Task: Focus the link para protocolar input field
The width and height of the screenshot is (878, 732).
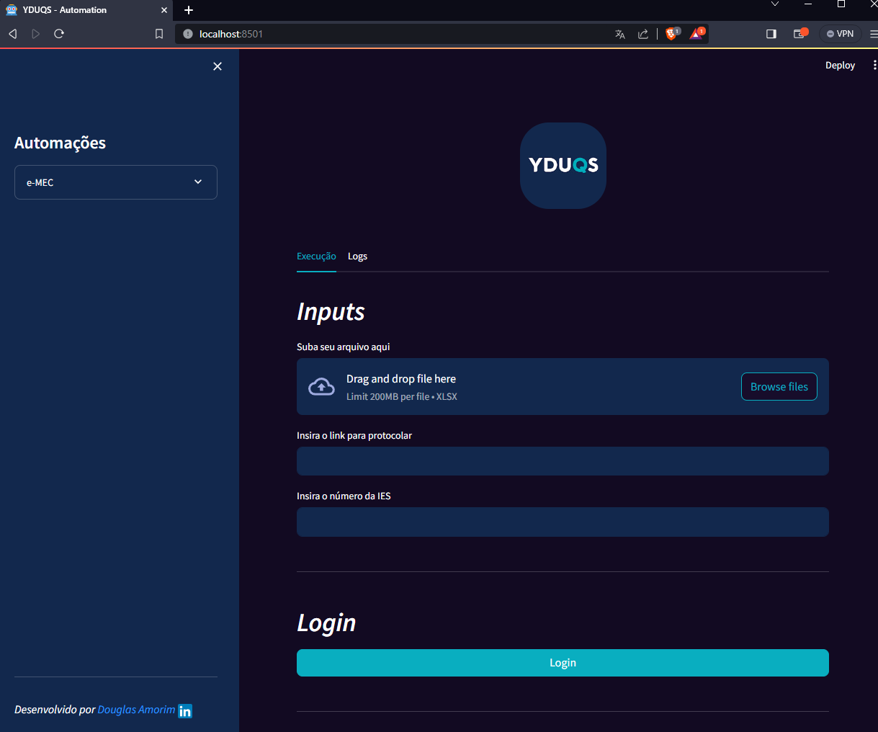Action: point(563,461)
